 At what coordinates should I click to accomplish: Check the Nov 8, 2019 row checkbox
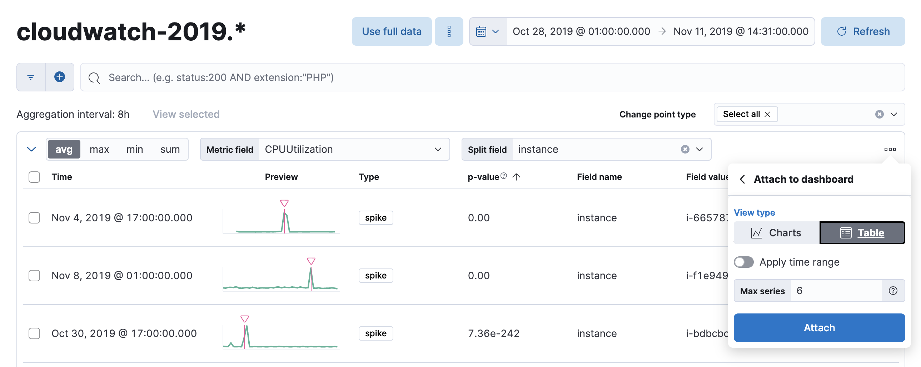34,276
